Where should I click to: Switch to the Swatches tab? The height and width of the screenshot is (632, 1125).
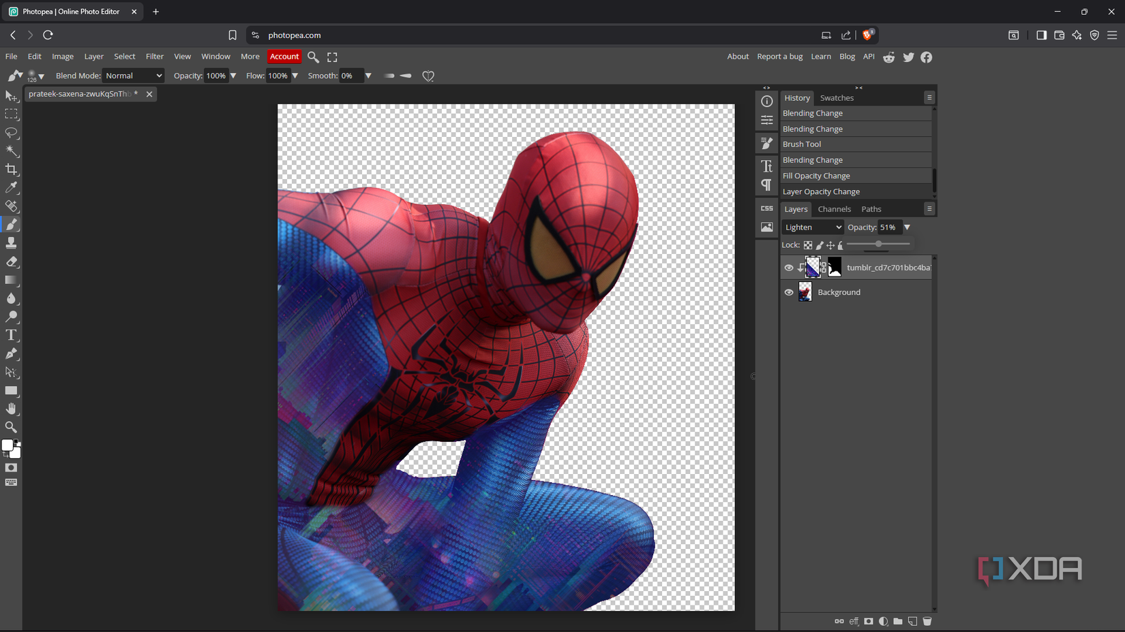click(x=837, y=97)
